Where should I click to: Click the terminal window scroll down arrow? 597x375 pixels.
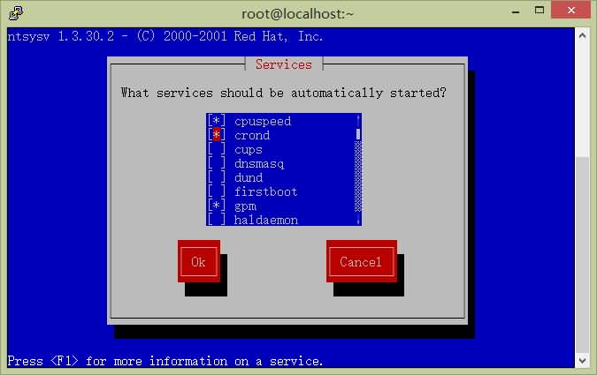(582, 361)
